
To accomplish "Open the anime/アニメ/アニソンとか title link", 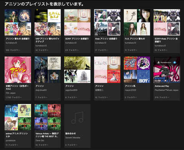I will [x=17, y=135].
